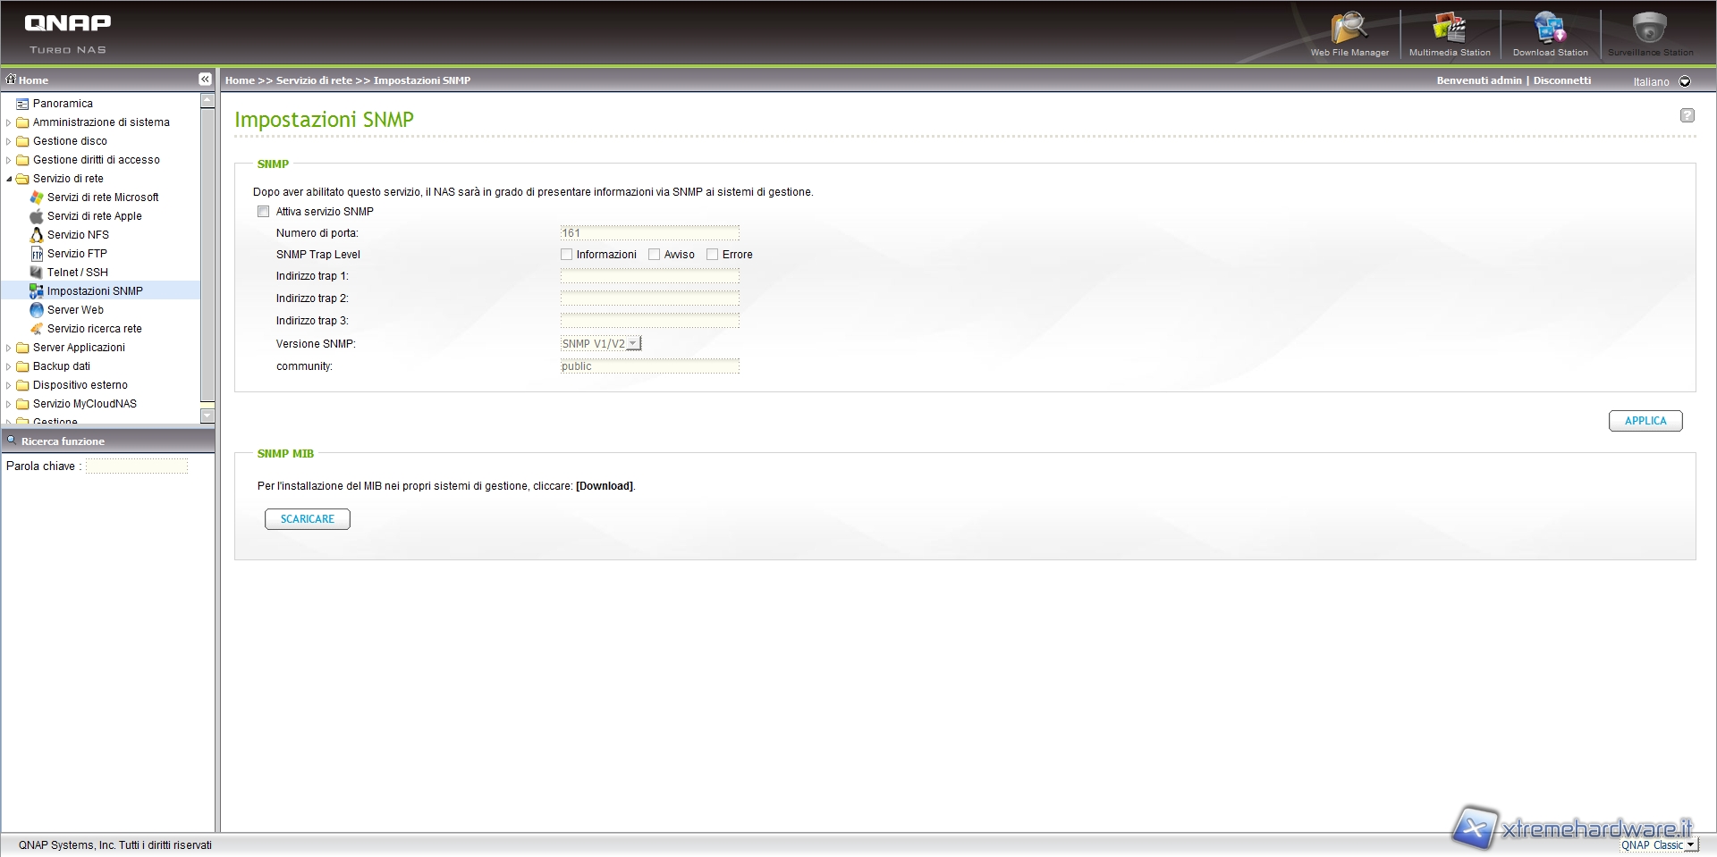Click the help question mark icon

[1687, 115]
